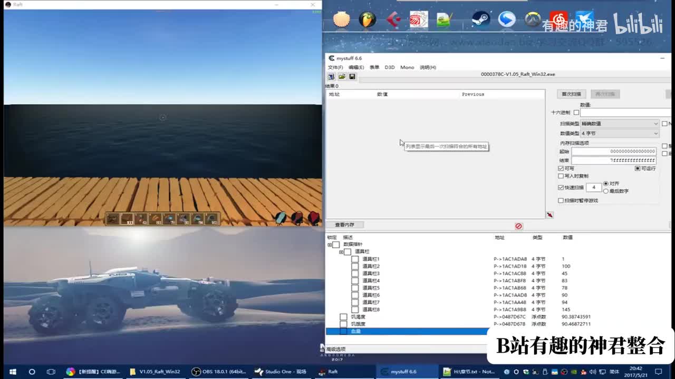Open the 表单 menu
This screenshot has height=379, width=675.
(x=374, y=67)
